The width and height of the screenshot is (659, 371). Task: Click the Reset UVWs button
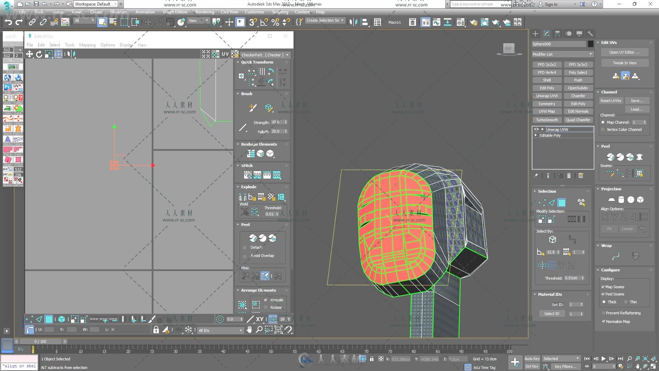[x=610, y=101]
